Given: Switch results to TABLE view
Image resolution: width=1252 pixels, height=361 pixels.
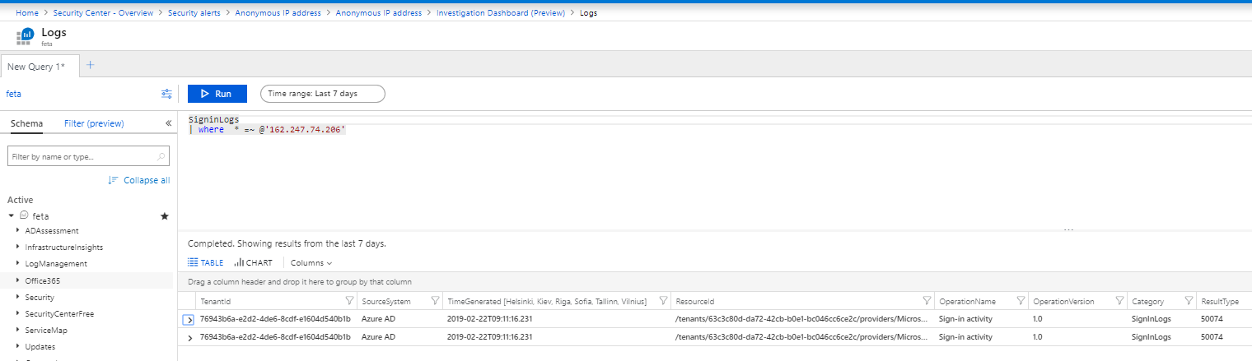Looking at the screenshot, I should [x=206, y=263].
